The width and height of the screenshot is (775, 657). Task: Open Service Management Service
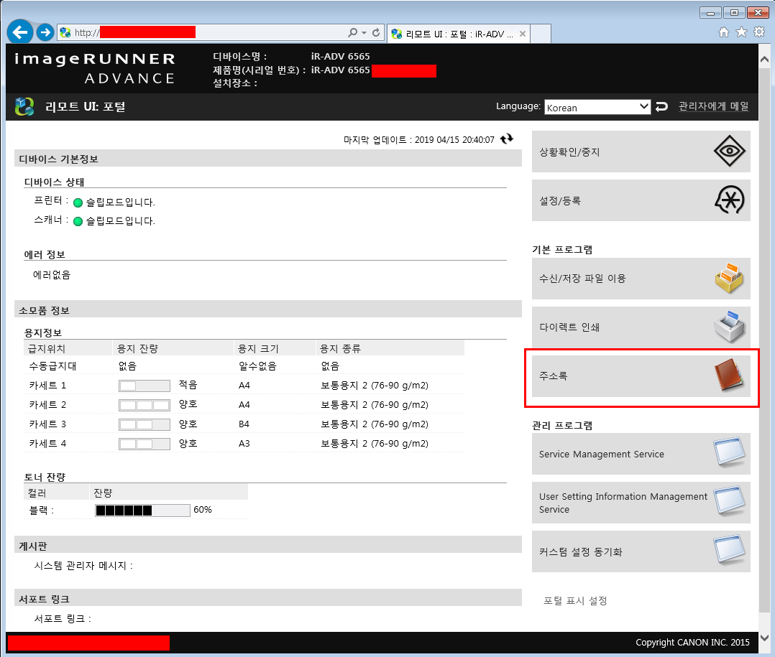pos(641,454)
